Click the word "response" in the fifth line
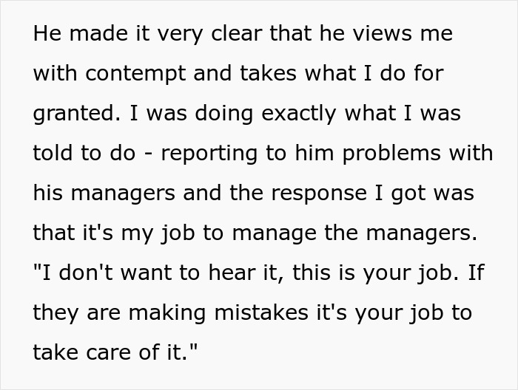Viewport: 518px width, 390px height. click(319, 194)
